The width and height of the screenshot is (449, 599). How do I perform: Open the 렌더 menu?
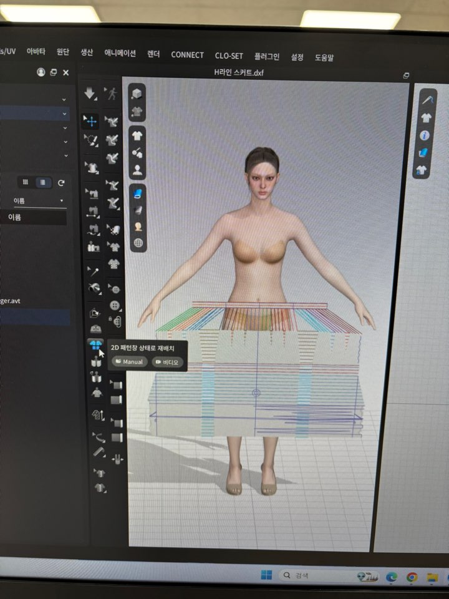coord(153,54)
